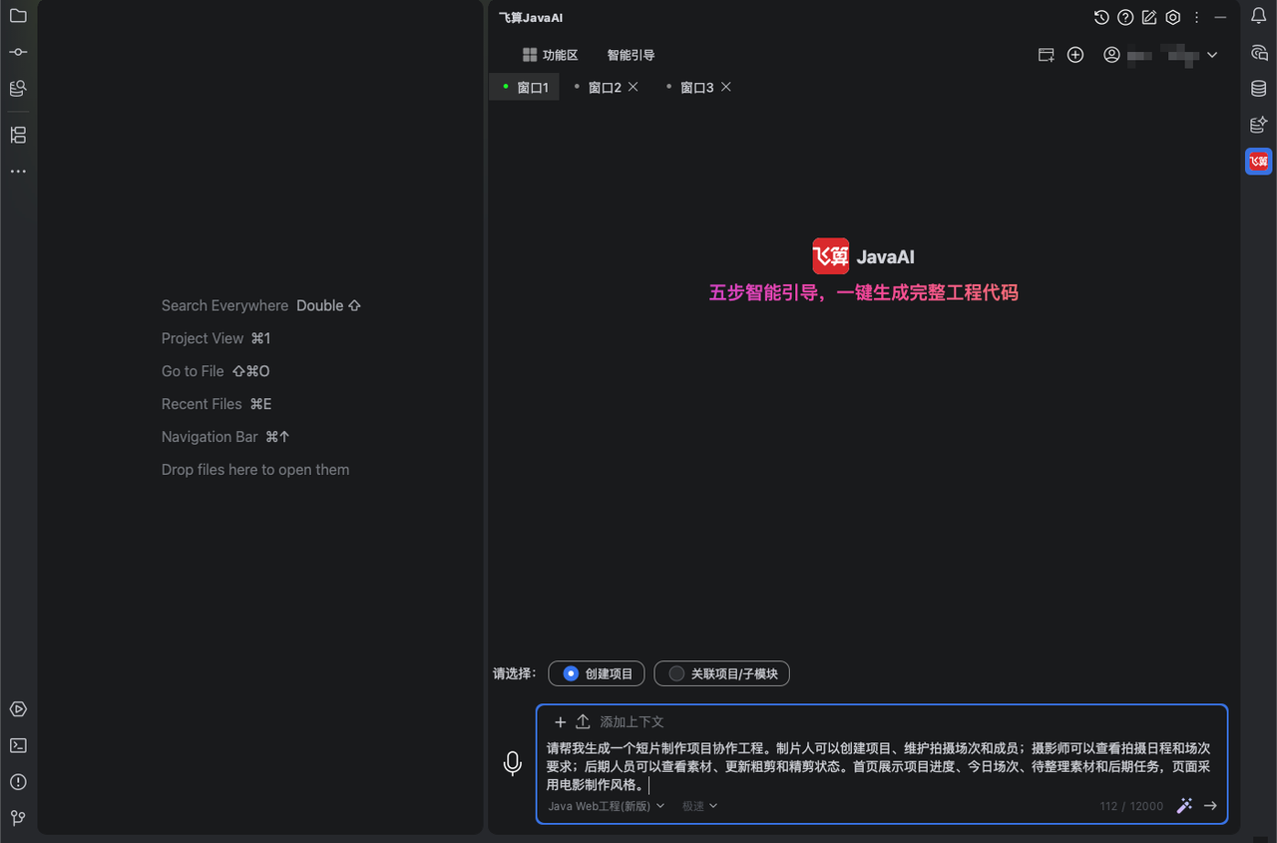Open JavaAI settings hexagon icon

(1173, 17)
